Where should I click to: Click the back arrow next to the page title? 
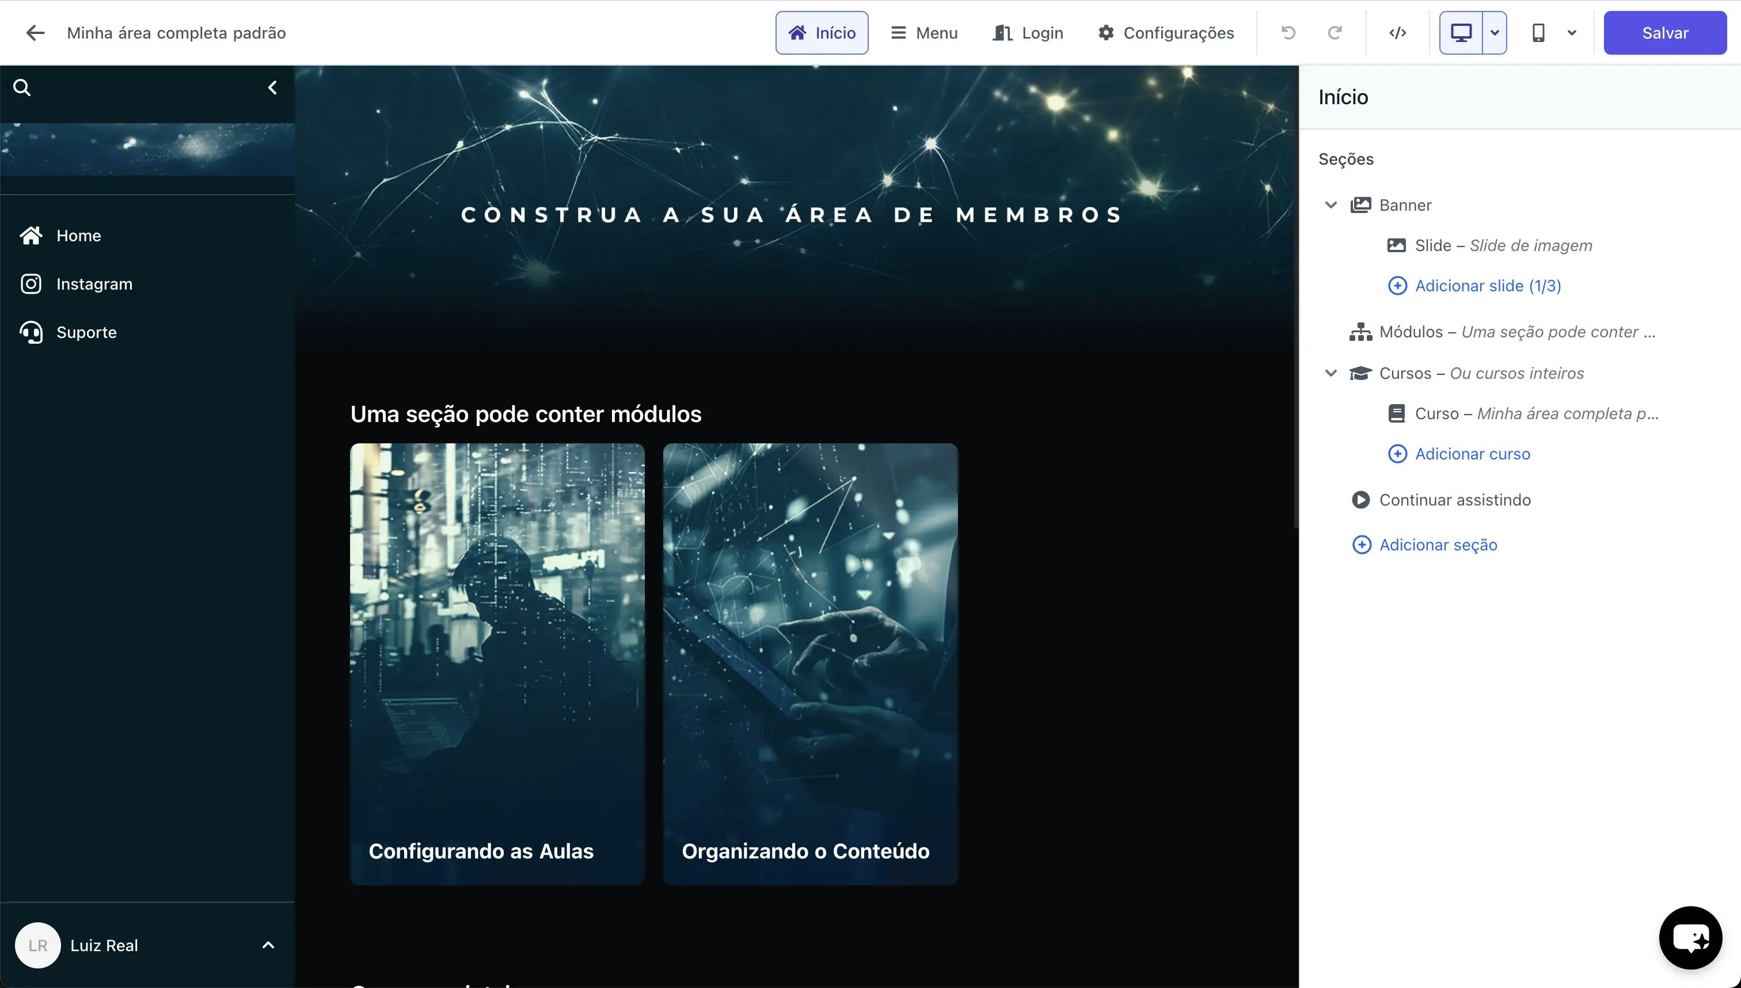click(35, 32)
